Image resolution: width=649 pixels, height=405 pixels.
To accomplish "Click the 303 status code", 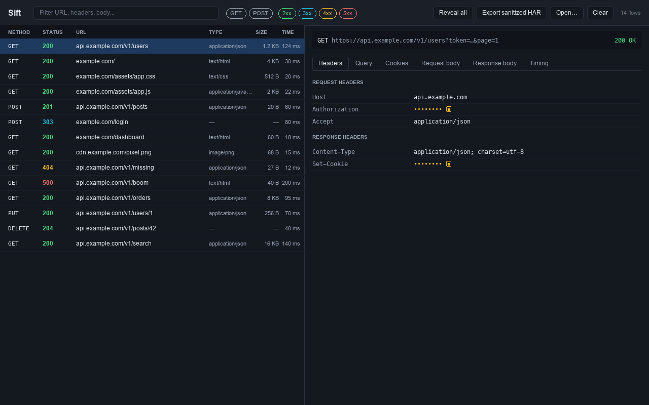I will (x=48, y=122).
